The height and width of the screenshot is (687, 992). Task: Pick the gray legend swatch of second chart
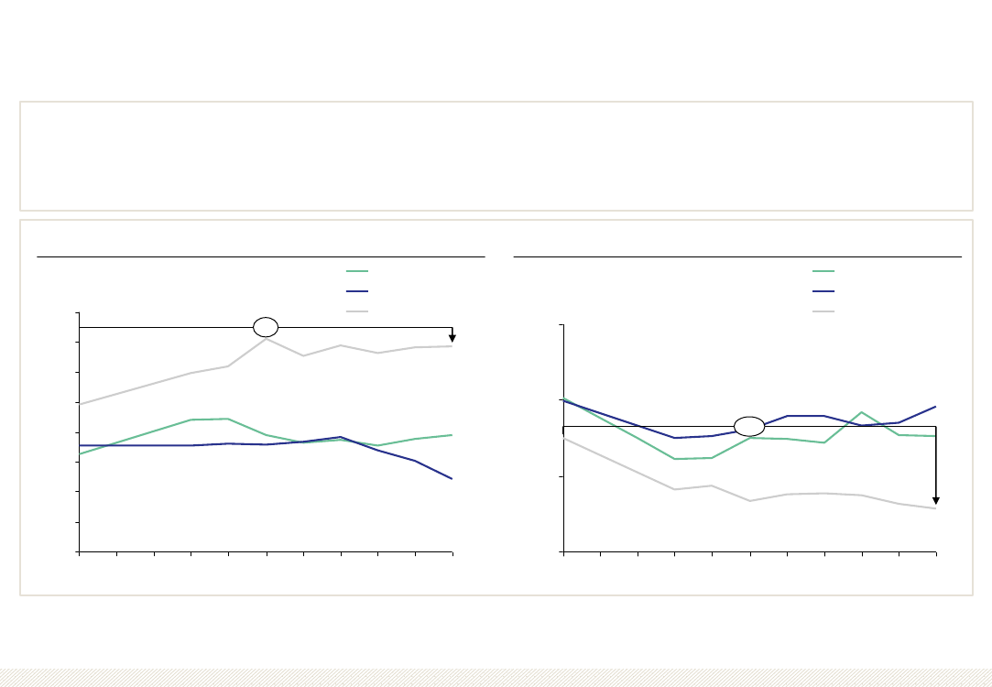click(823, 311)
